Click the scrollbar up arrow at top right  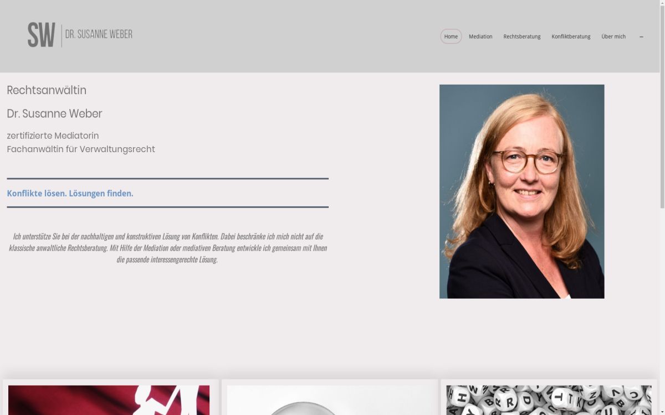click(661, 4)
